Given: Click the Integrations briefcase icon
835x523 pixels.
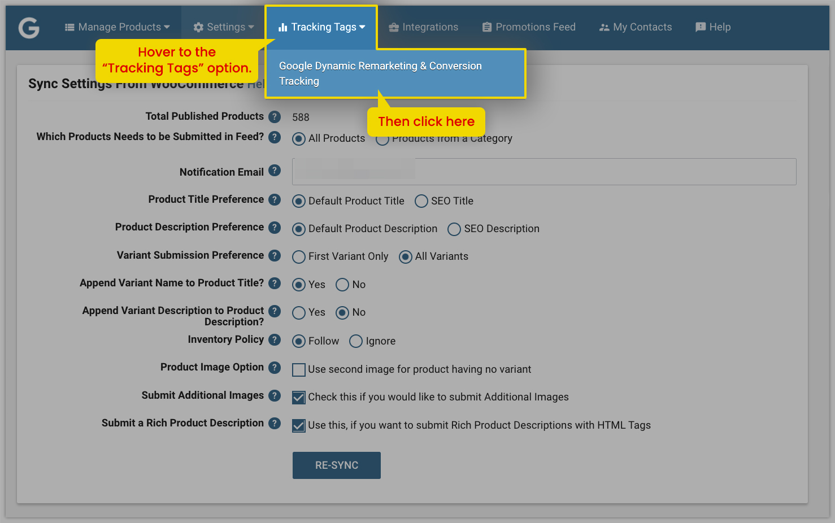Looking at the screenshot, I should 394,27.
